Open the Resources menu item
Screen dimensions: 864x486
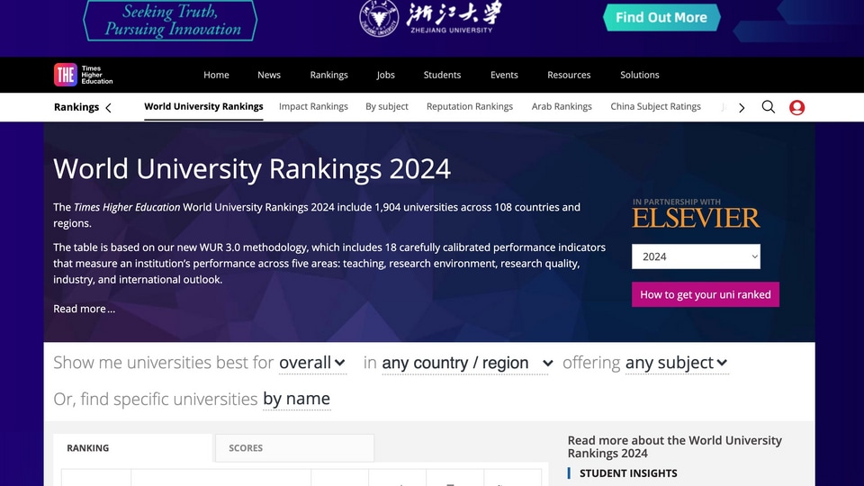[569, 75]
